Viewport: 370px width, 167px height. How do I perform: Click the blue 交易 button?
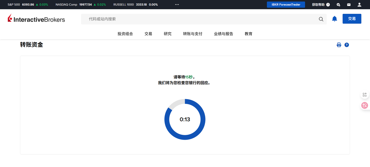tap(352, 18)
